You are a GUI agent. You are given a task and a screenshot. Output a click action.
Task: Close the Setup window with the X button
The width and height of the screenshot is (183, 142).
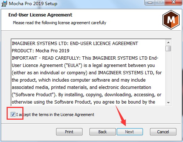pos(173,3)
